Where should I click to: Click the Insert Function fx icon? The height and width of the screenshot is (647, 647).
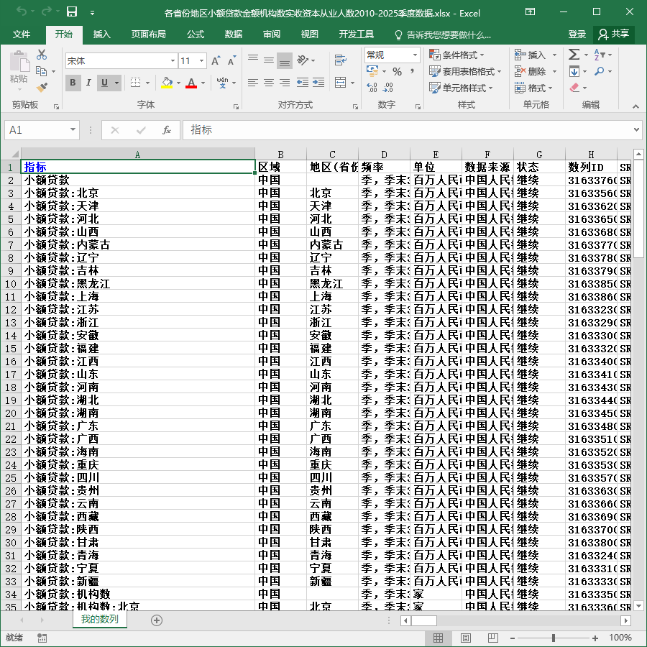coord(166,130)
